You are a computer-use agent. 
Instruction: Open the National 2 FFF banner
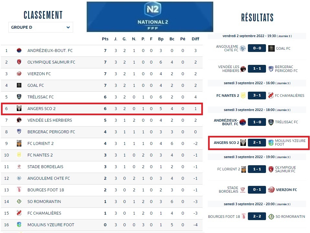[x=150, y=17]
